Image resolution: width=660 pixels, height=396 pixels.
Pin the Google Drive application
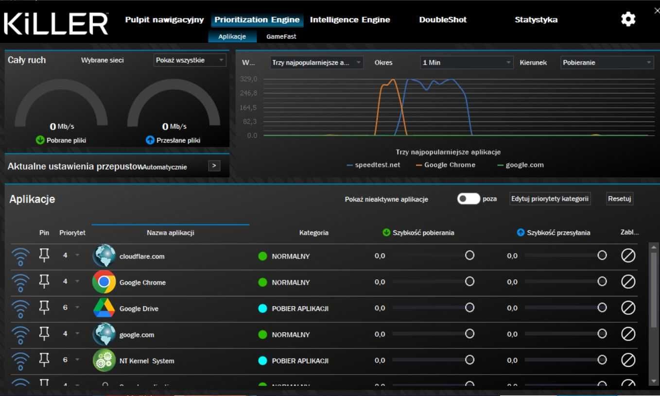(44, 308)
